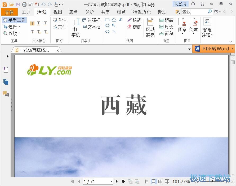
Task: Select the 距离 distance measure tool
Action: point(167,20)
